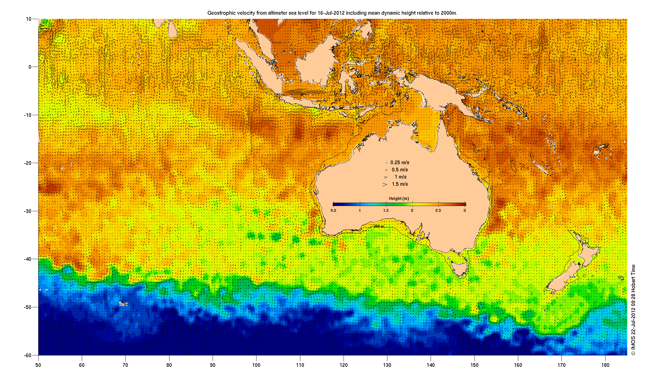Image resolution: width=663 pixels, height=374 pixels.
Task: Click the latitude axis label '-30'
Action: pos(27,211)
